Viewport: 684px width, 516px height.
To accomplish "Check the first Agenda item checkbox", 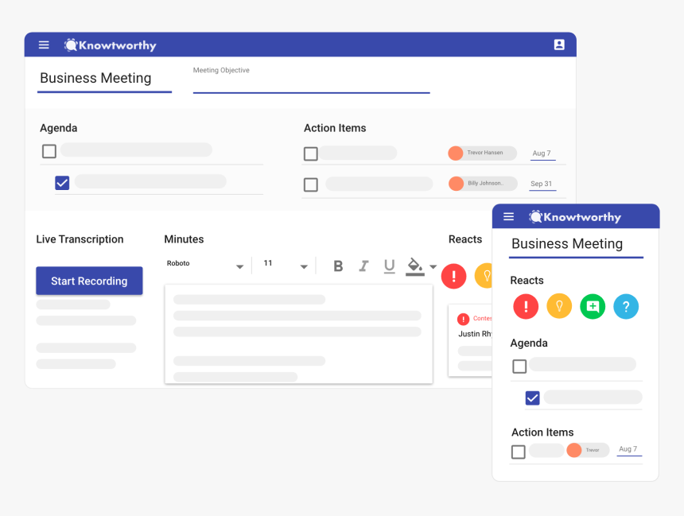I will [x=49, y=151].
